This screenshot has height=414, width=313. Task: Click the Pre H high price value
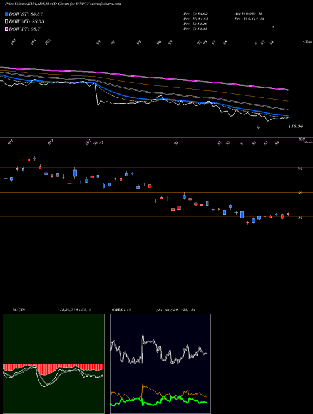pyautogui.click(x=196, y=18)
